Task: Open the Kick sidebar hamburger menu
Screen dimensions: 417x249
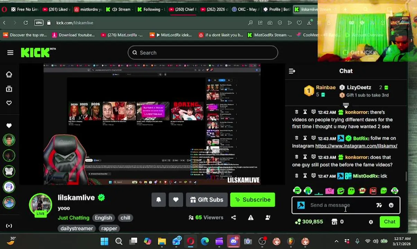Action: click(x=10, y=53)
